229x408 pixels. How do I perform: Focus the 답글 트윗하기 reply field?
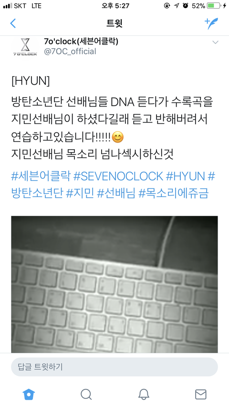point(114,367)
